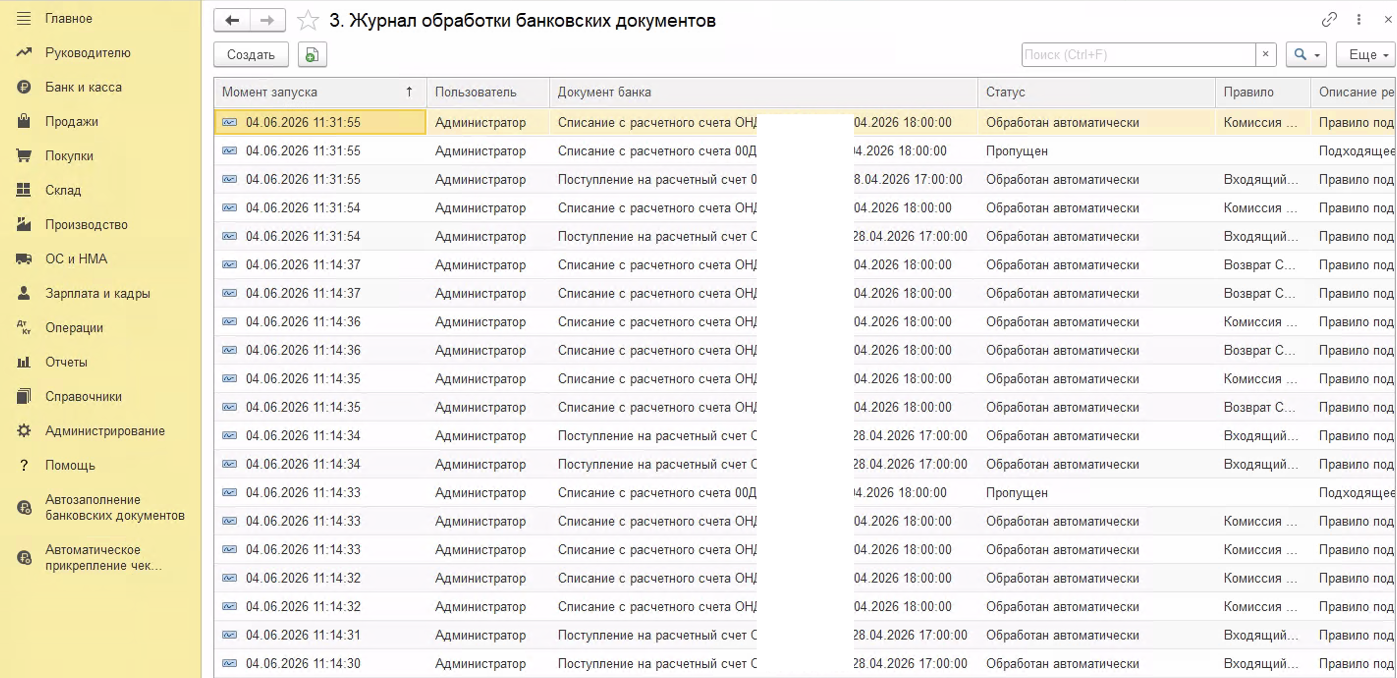
Task: Click the Зарплата и кадры person icon
Action: pyautogui.click(x=23, y=293)
